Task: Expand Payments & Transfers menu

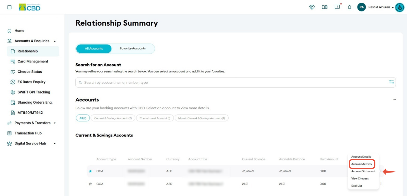Action: point(55,123)
